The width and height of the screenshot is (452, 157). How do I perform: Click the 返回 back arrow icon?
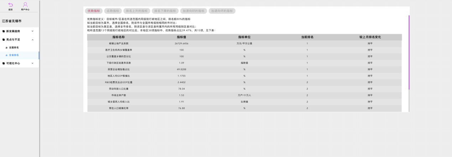coord(10,5)
